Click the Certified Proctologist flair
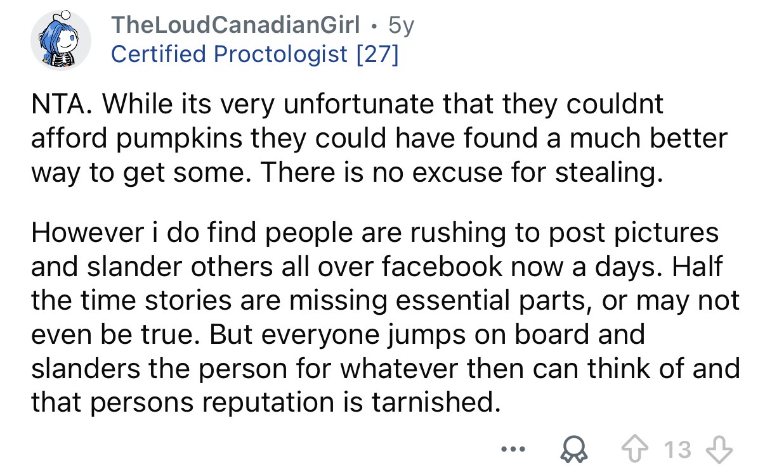This screenshot has height=475, width=765. (228, 54)
